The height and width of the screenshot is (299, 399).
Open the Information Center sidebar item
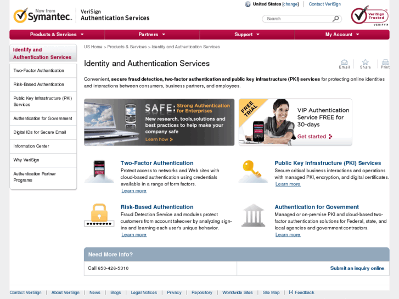click(x=31, y=146)
